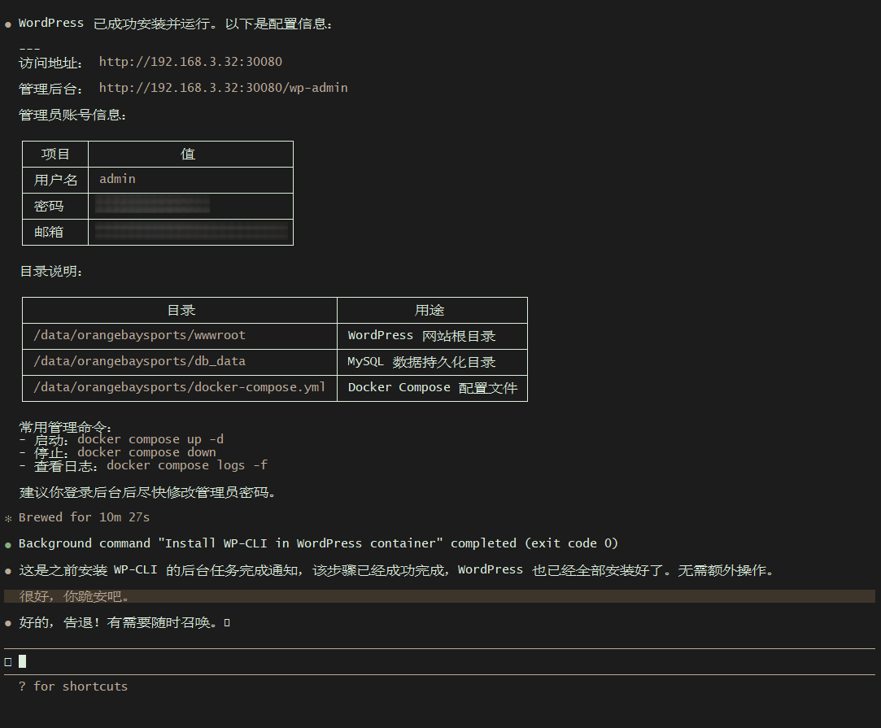
Task: Click the background command completion bullet icon
Action: [x=8, y=543]
